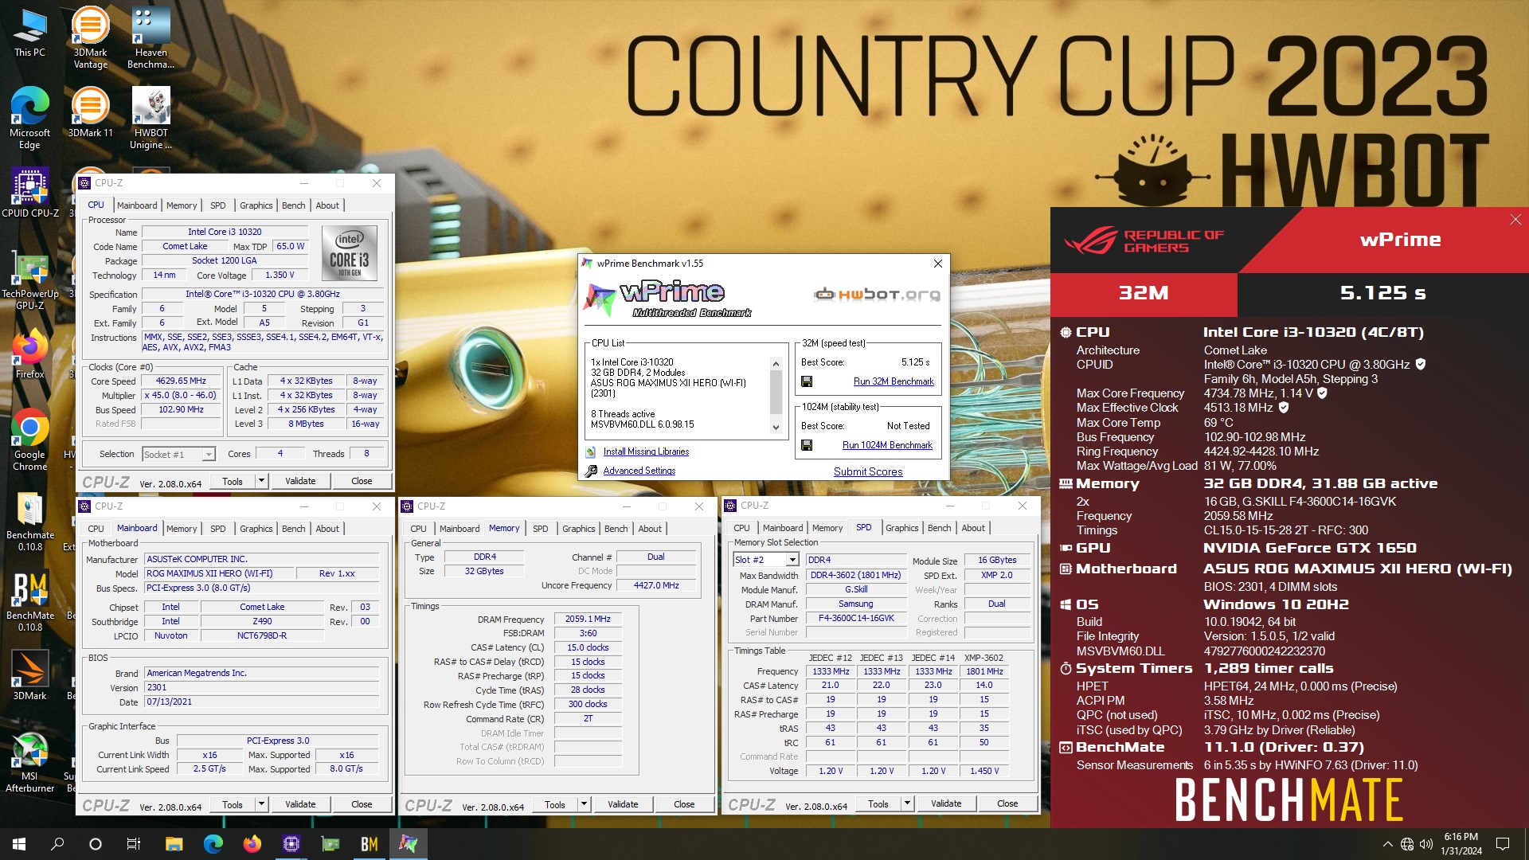
Task: Open Tools dropdown arrow in SPD window
Action: coord(907,803)
